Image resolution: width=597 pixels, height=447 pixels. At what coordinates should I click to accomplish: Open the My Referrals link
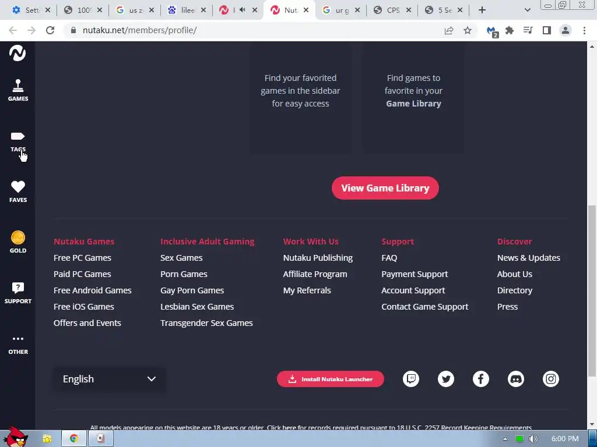tap(307, 290)
